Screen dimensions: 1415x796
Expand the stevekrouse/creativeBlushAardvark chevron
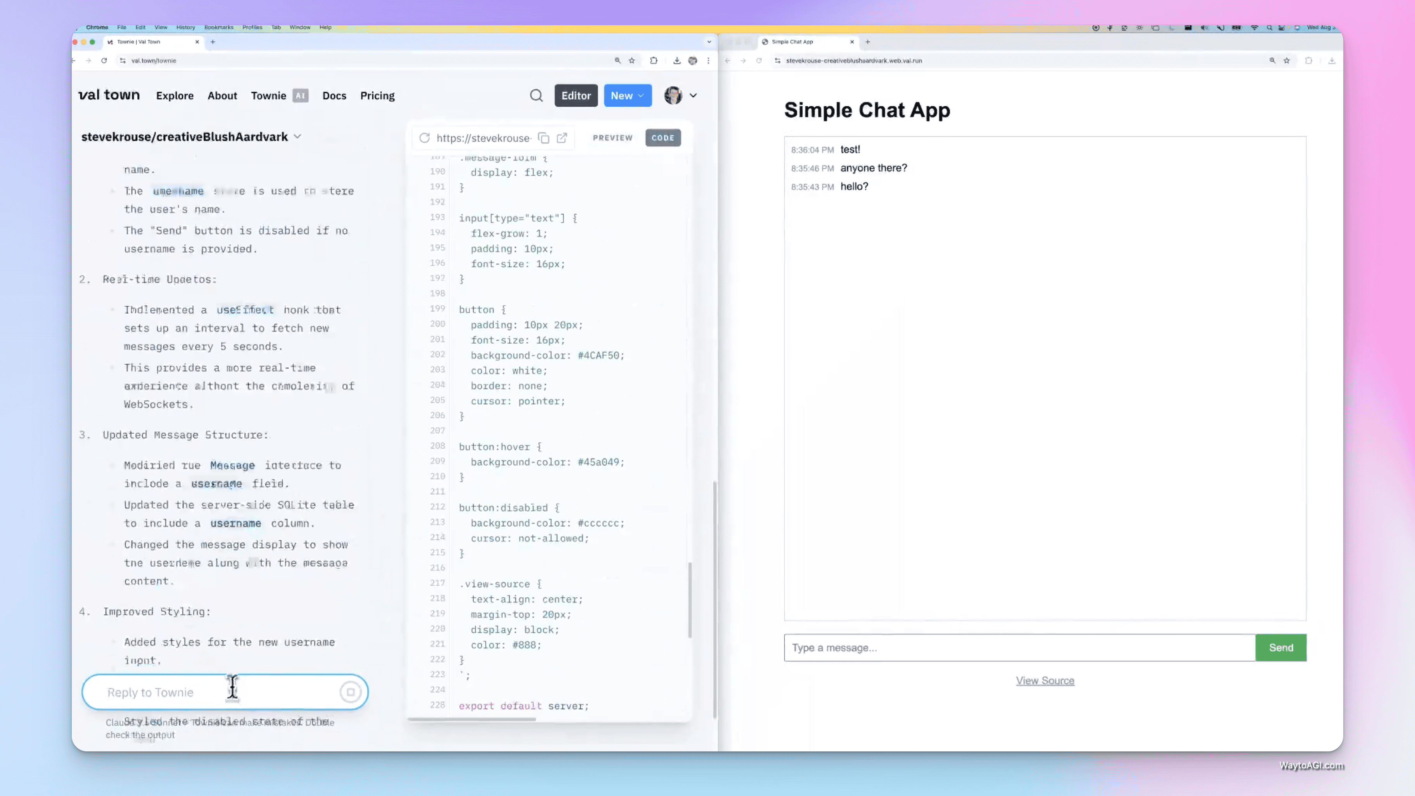point(298,136)
